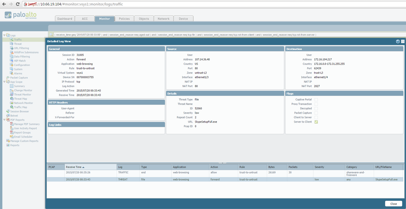Open help in Detailed Log View header
This screenshot has width=406, height=209.
click(x=398, y=41)
